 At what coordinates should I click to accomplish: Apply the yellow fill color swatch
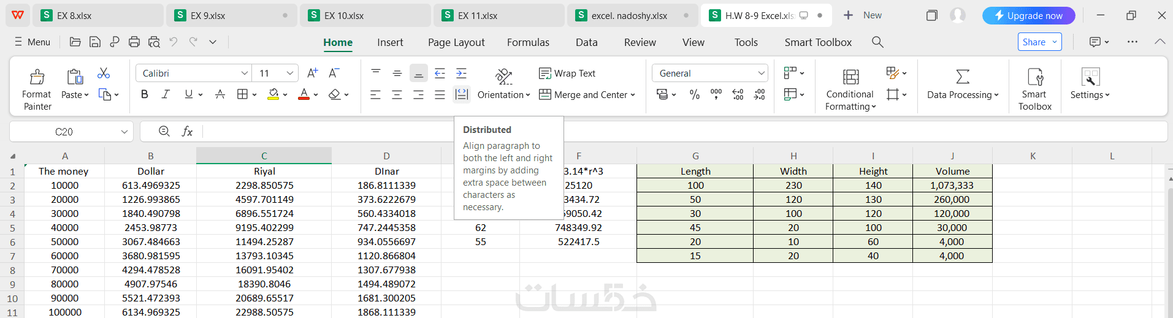(273, 94)
